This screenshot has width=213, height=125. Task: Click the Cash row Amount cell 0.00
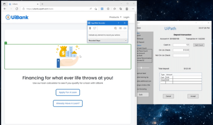pyautogui.click(x=169, y=78)
